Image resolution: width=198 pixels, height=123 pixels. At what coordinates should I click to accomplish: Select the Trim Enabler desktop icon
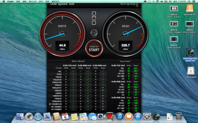point(191,72)
